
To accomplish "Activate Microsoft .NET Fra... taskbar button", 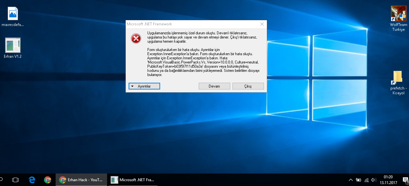I will 133,180.
